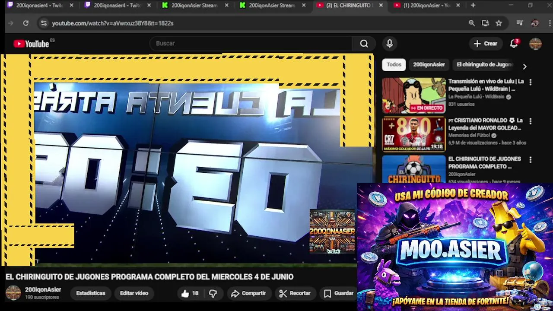Open options for Cristiano Ronaldo video
The height and width of the screenshot is (311, 553).
[530, 121]
